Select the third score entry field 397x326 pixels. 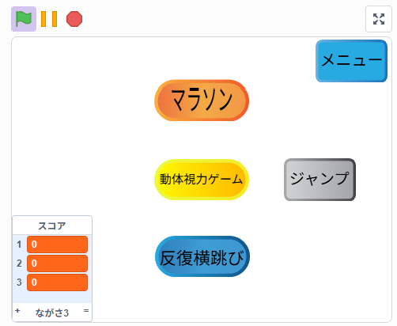(x=58, y=282)
